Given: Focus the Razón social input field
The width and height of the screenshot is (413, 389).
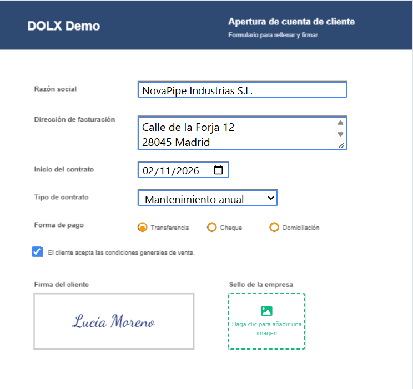Looking at the screenshot, I should pos(243,90).
